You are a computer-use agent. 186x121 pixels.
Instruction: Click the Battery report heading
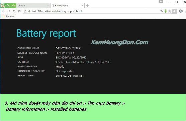point(46,34)
